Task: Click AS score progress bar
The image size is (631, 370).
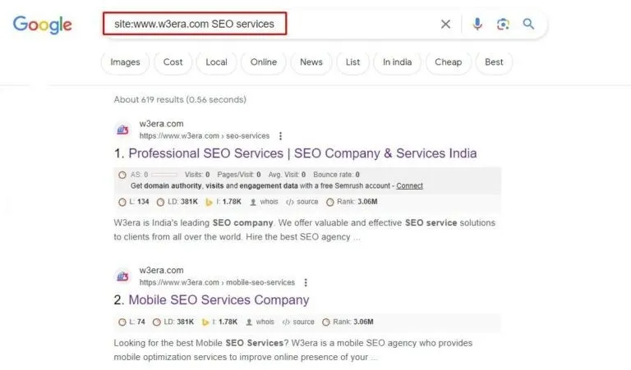Action: coord(164,175)
